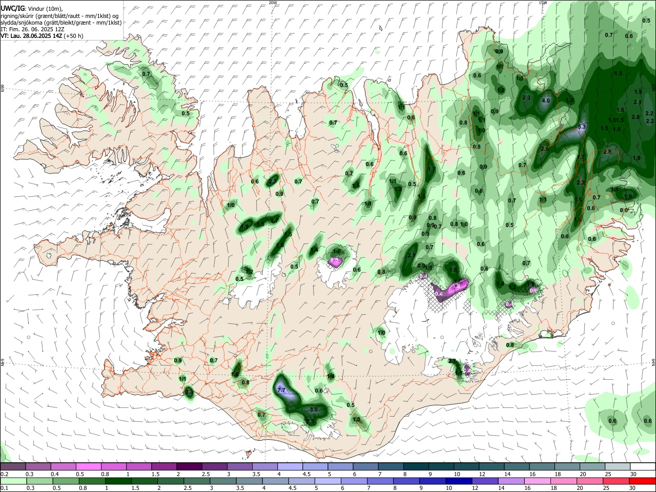656x492 pixels.
Task: Click the 'VT: Lau. 28.06.2025 14Z (+50 h)' line
Action: [42, 36]
